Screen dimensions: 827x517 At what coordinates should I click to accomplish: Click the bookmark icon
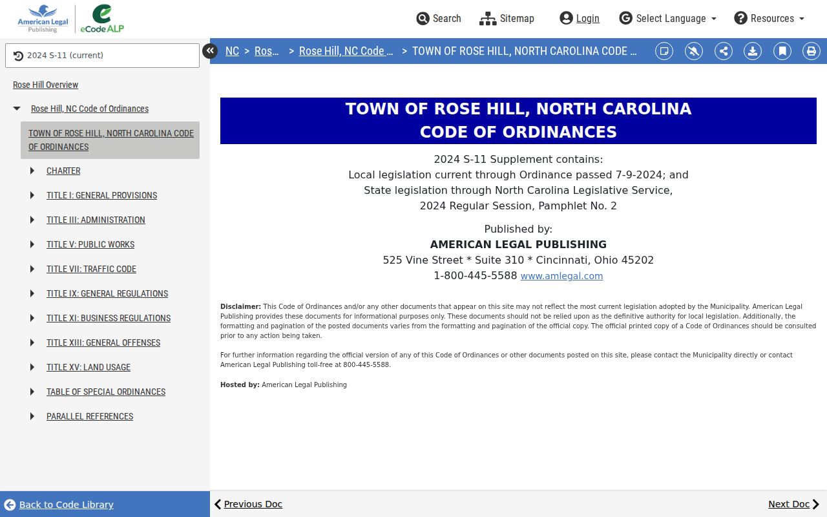(782, 51)
